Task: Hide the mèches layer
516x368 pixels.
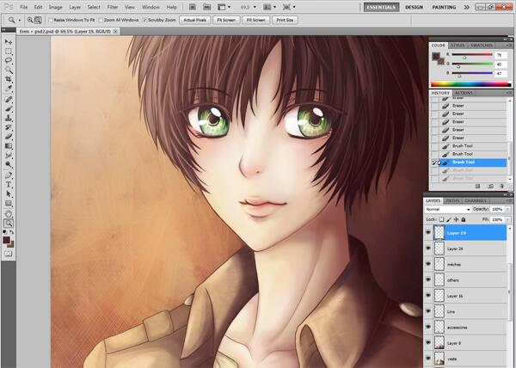Action: 428,264
